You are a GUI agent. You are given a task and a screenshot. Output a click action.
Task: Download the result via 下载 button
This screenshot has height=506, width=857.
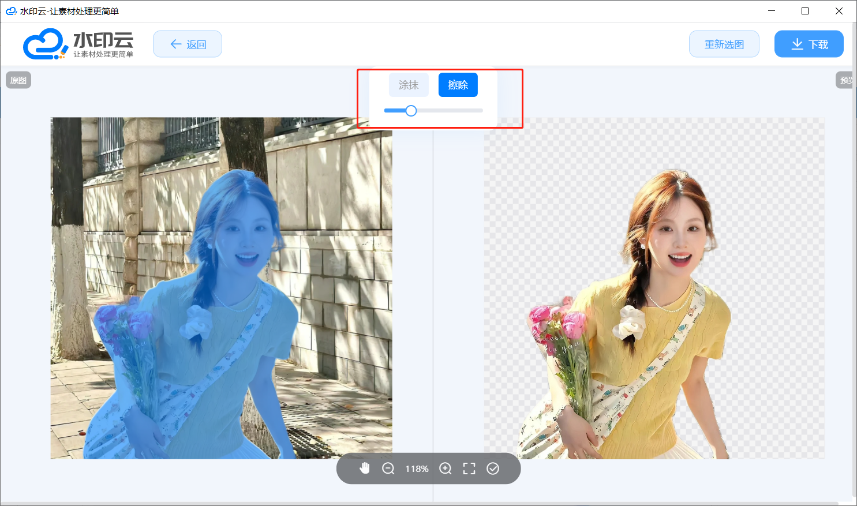tap(809, 44)
